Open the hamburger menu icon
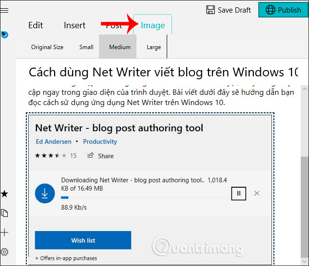The width and height of the screenshot is (309, 266). tap(4, 10)
